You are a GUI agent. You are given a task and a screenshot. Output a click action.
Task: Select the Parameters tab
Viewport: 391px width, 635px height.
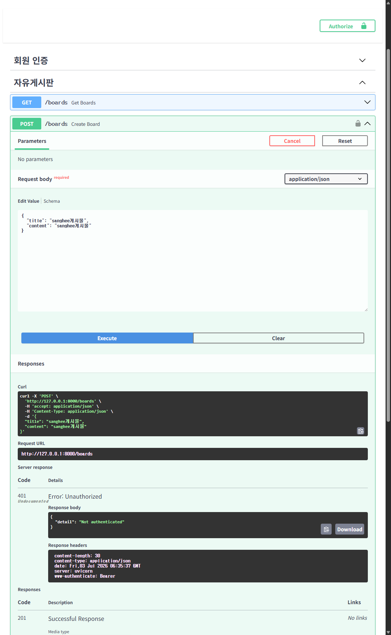coord(32,141)
